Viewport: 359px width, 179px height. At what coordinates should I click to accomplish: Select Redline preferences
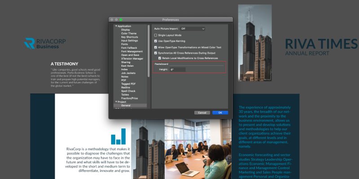pyautogui.click(x=126, y=87)
